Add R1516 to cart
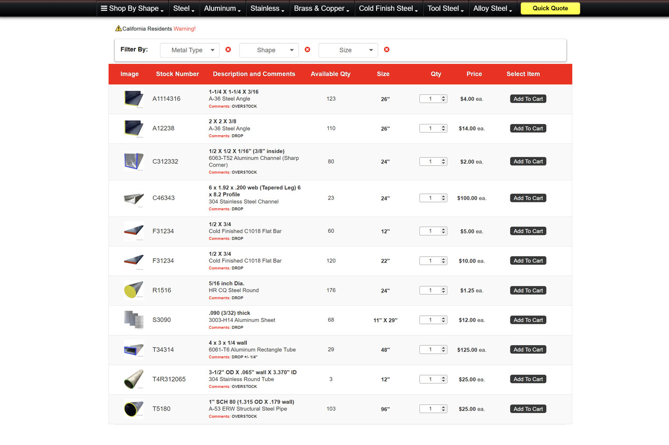 pyautogui.click(x=528, y=291)
